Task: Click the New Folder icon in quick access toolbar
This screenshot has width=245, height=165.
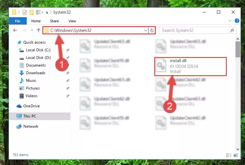Action: (32, 12)
